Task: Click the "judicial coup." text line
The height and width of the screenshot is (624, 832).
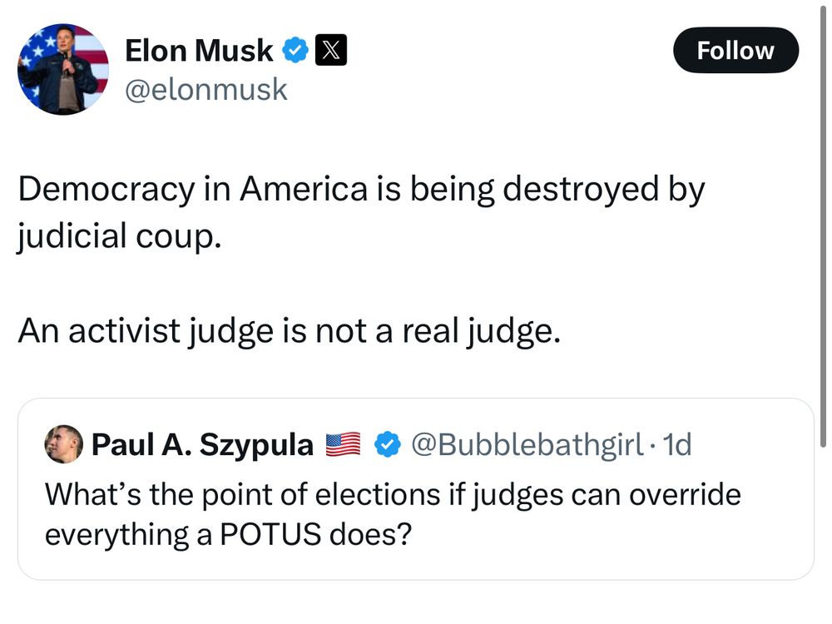Action: pos(120,236)
